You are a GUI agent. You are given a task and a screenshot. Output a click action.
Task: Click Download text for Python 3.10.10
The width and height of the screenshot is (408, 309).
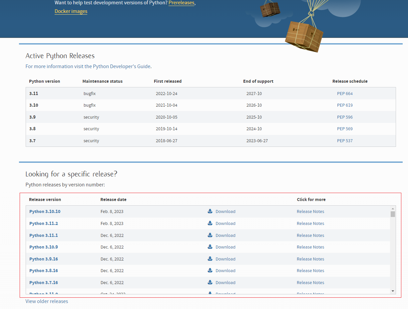point(225,212)
